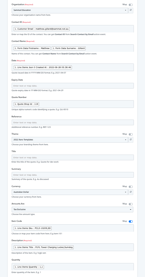Open the Australian Dollar currency dropdown
The image size is (145, 277).
[x=70, y=192]
